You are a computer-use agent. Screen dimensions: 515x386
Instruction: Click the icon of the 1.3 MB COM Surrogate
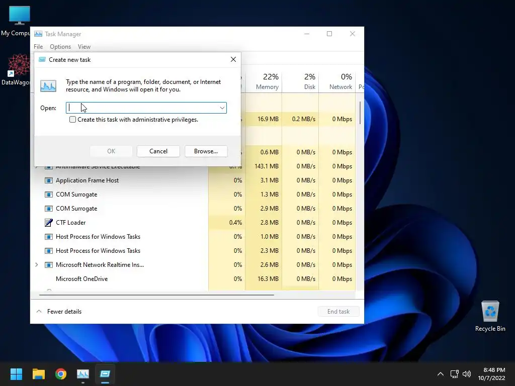[x=49, y=195]
